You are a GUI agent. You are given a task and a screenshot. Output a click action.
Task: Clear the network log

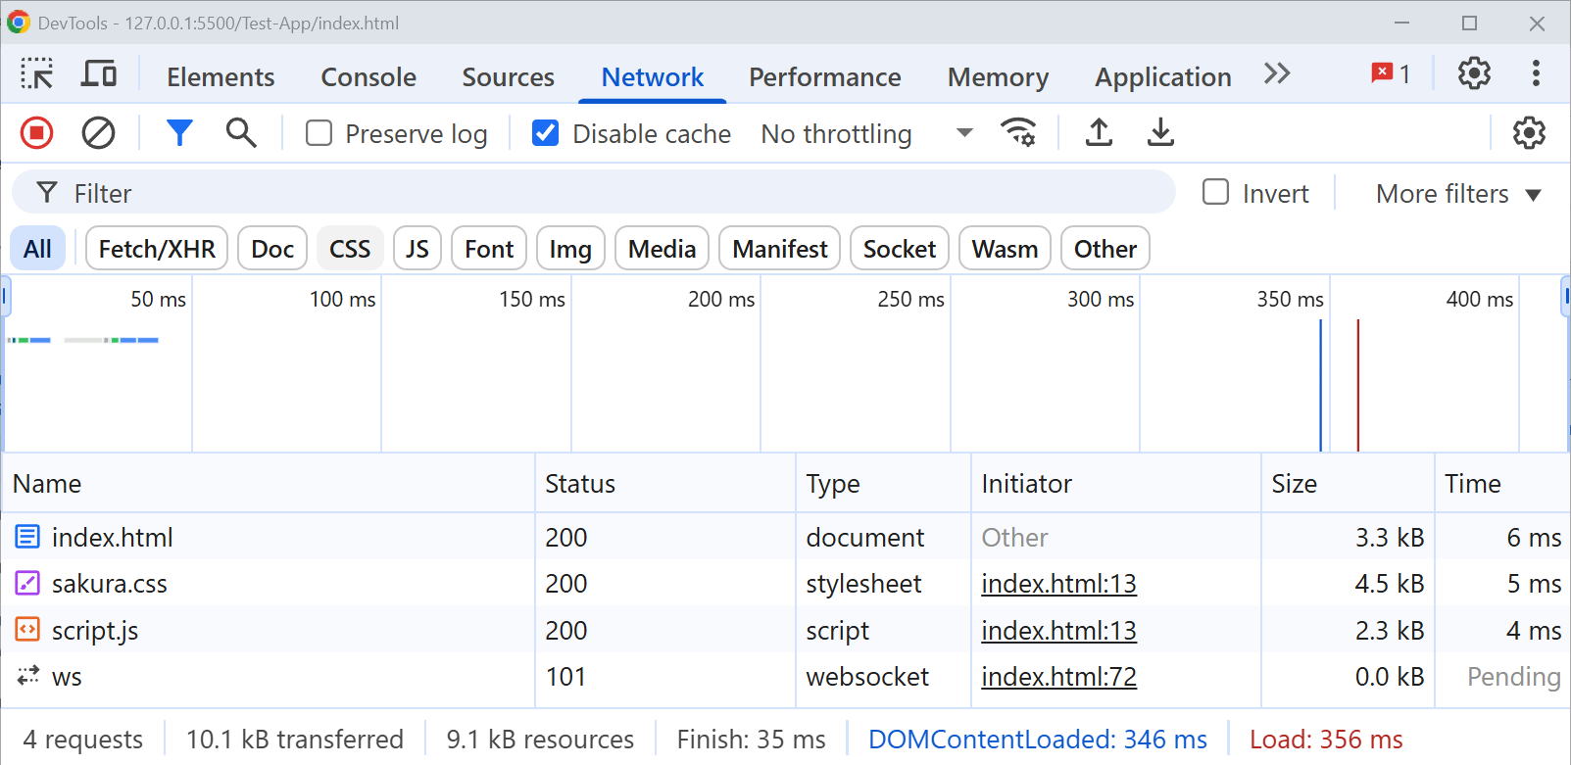(x=98, y=132)
